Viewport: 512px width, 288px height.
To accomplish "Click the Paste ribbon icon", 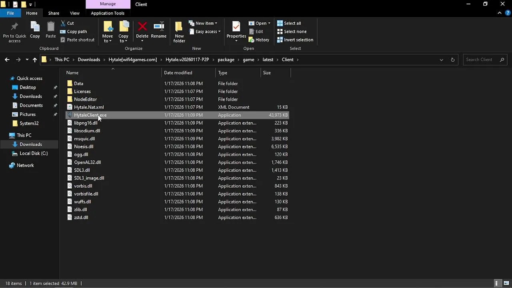I will tap(51, 30).
